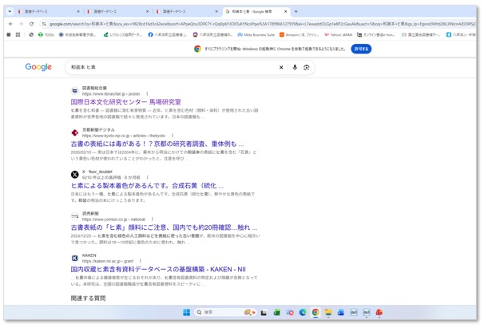Open the 国立国会図書館サーチ bookmark
This screenshot has height=328, width=484.
click(x=421, y=35)
